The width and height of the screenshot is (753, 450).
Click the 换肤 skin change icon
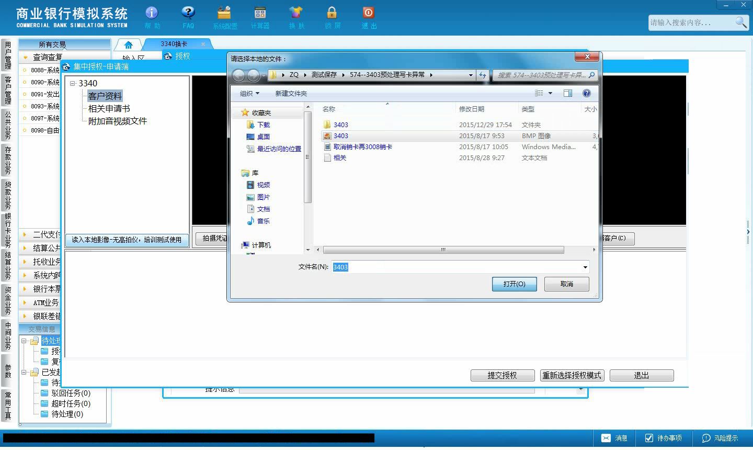[296, 17]
